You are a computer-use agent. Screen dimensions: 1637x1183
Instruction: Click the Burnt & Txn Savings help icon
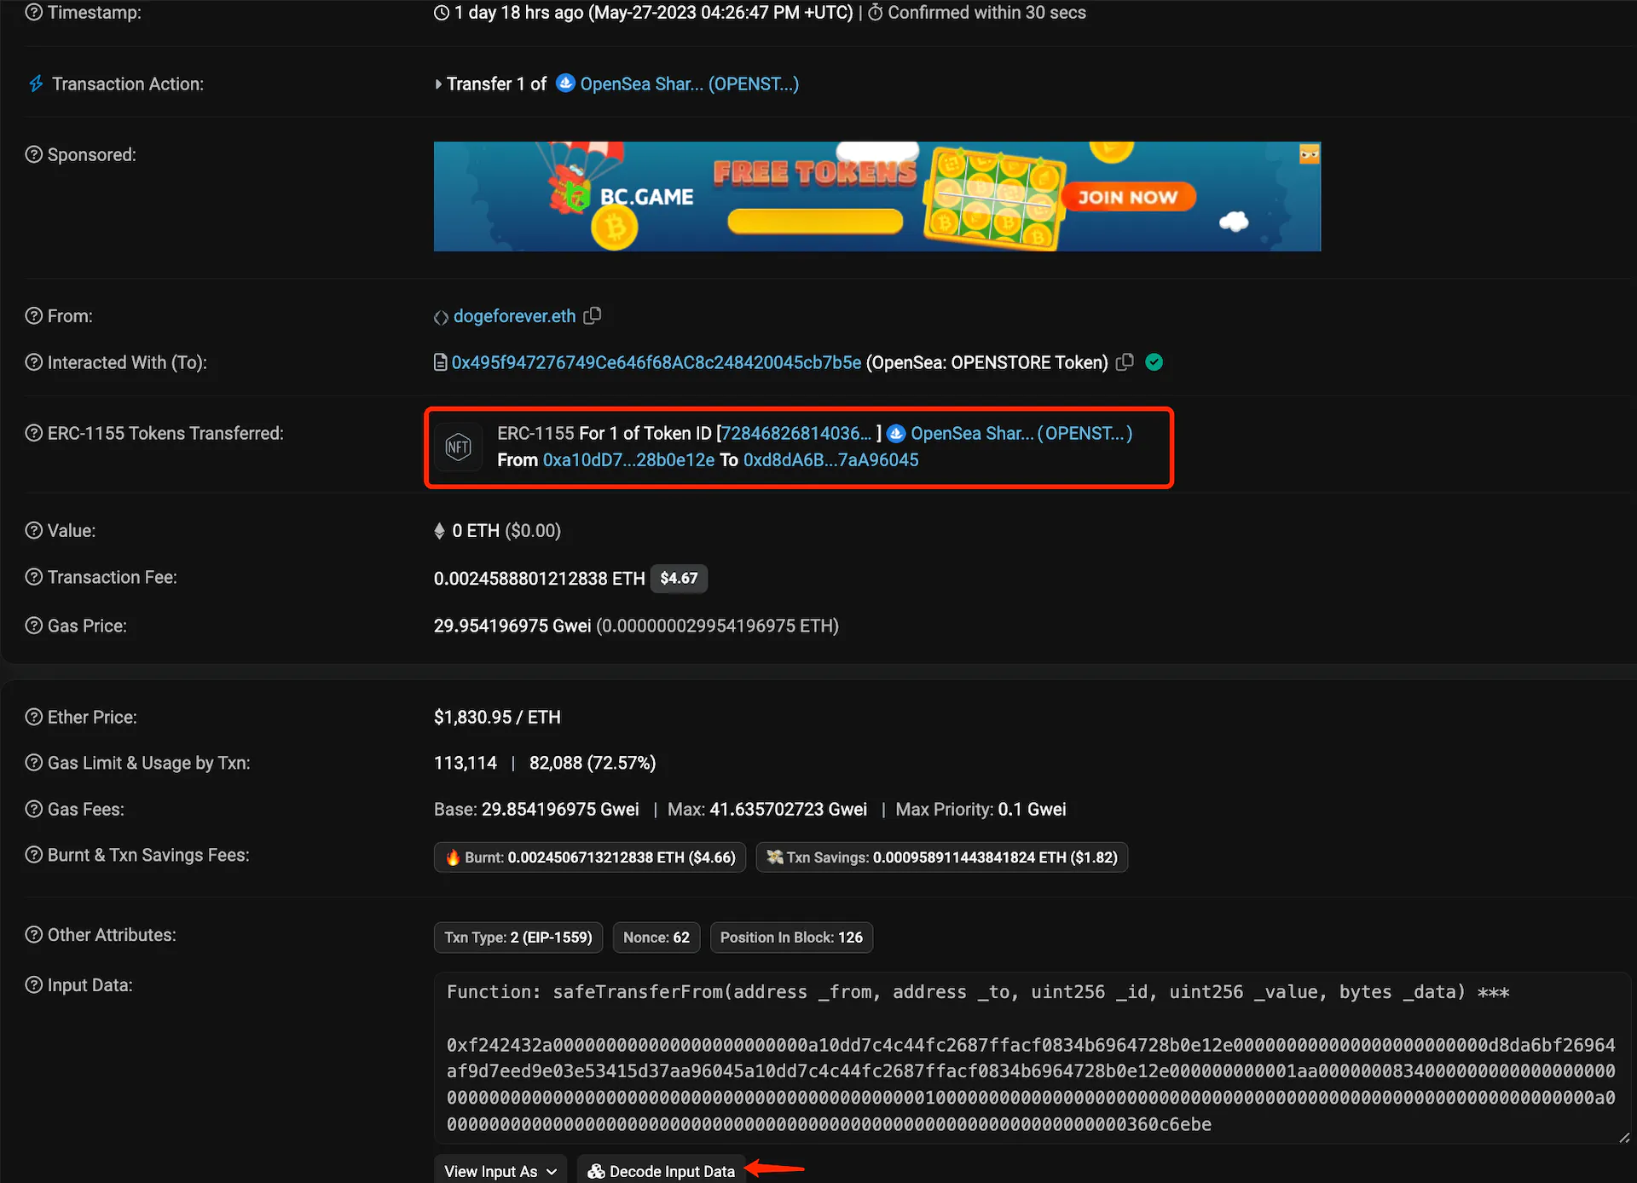[33, 855]
